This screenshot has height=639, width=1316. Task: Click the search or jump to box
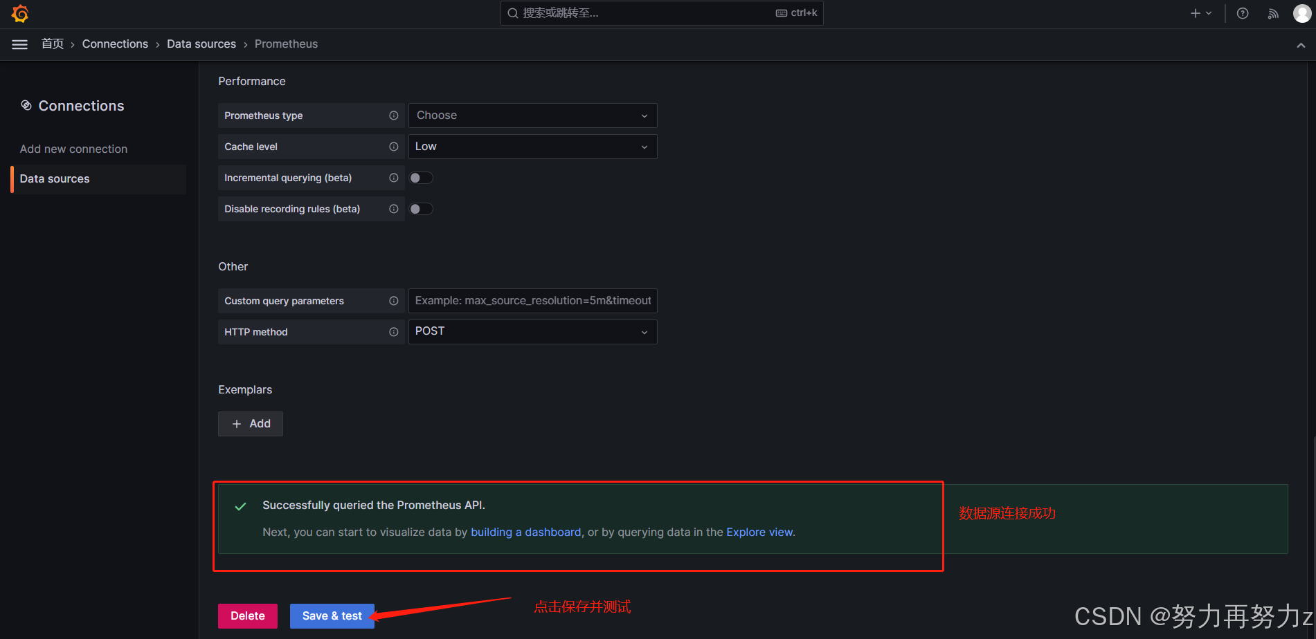[x=662, y=13]
